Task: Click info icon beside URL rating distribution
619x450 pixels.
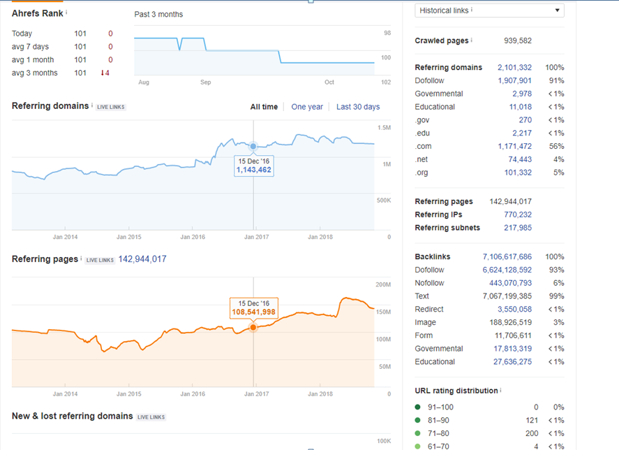Action: click(x=501, y=390)
